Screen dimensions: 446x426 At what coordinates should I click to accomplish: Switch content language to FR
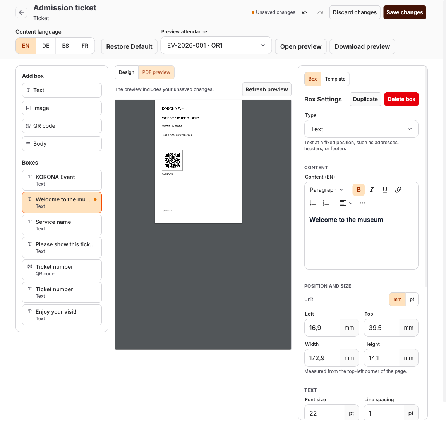(85, 46)
